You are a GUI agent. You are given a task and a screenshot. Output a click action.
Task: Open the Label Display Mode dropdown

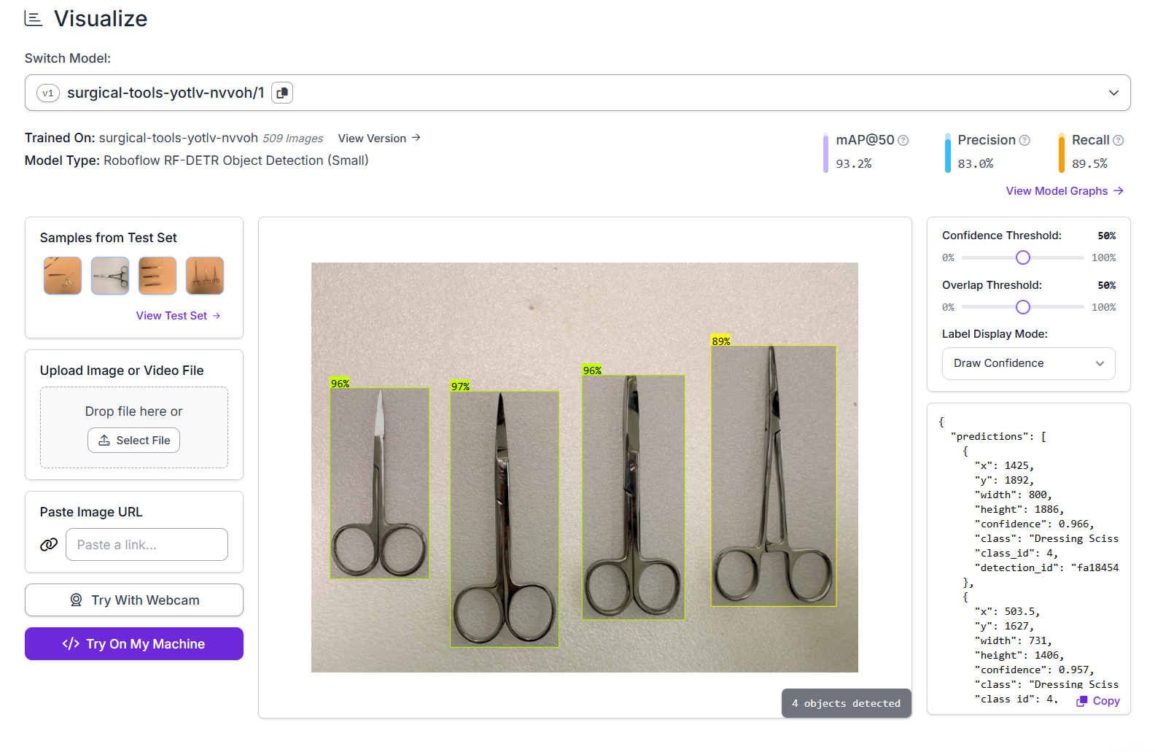(x=1028, y=363)
